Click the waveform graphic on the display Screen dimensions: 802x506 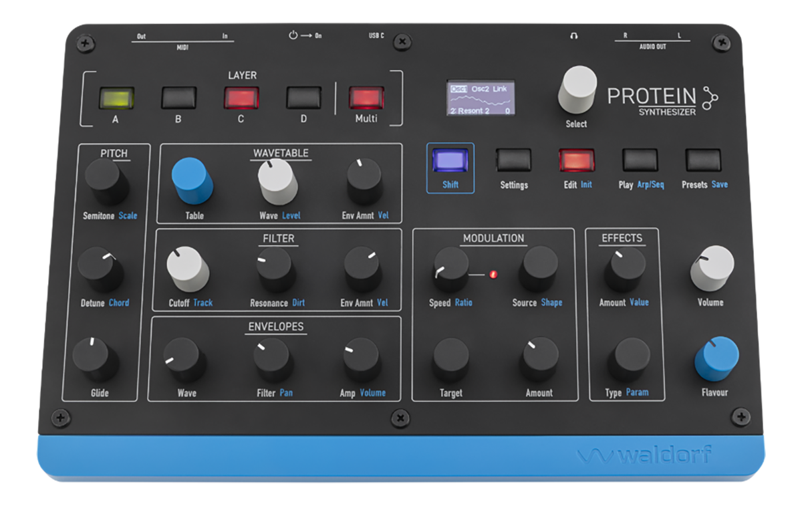(x=481, y=100)
